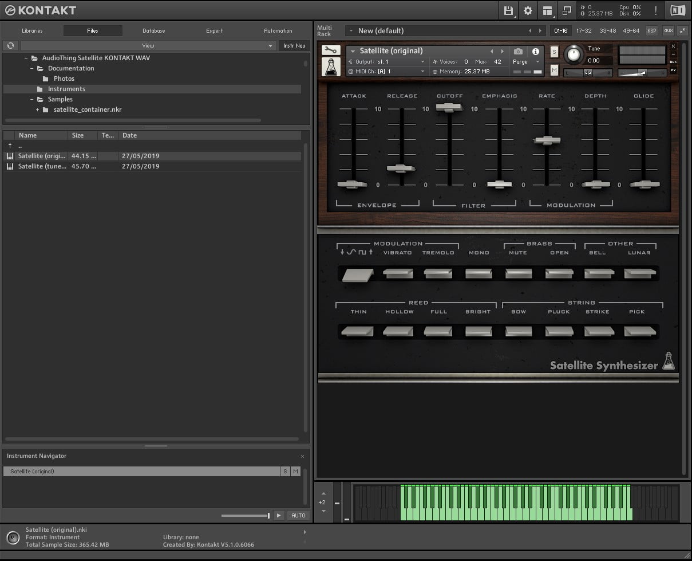
Task: Click the speaker icon in the info bar
Action: (x=13, y=538)
